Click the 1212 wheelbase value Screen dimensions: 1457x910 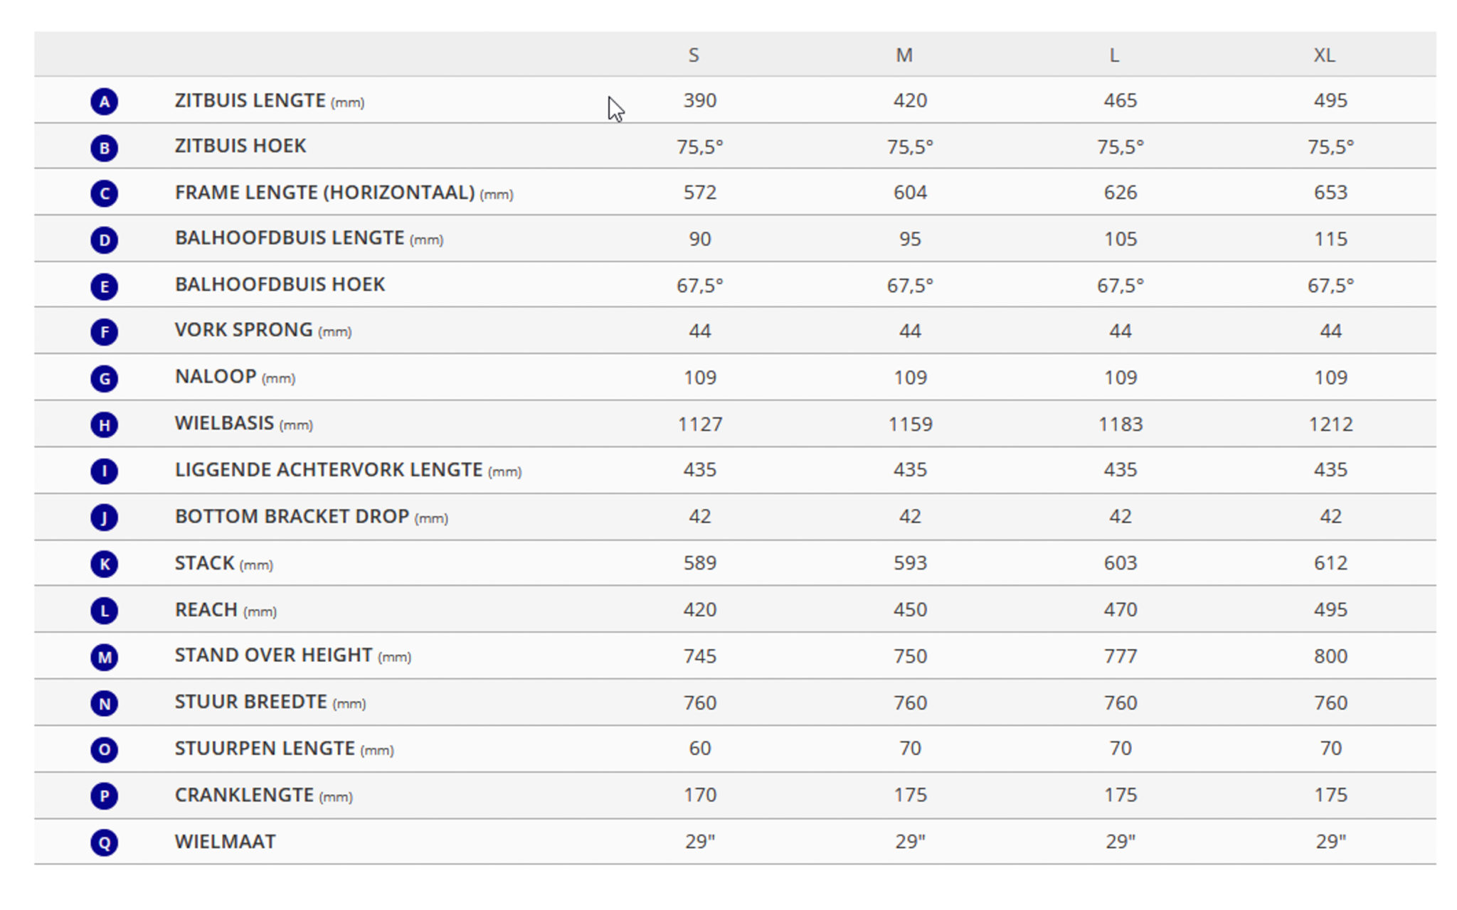point(1330,424)
